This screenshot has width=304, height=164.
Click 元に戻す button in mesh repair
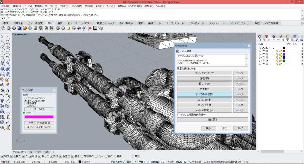pyautogui.click(x=213, y=119)
